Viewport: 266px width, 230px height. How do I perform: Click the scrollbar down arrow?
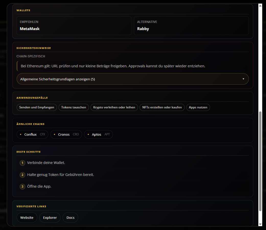point(260,224)
